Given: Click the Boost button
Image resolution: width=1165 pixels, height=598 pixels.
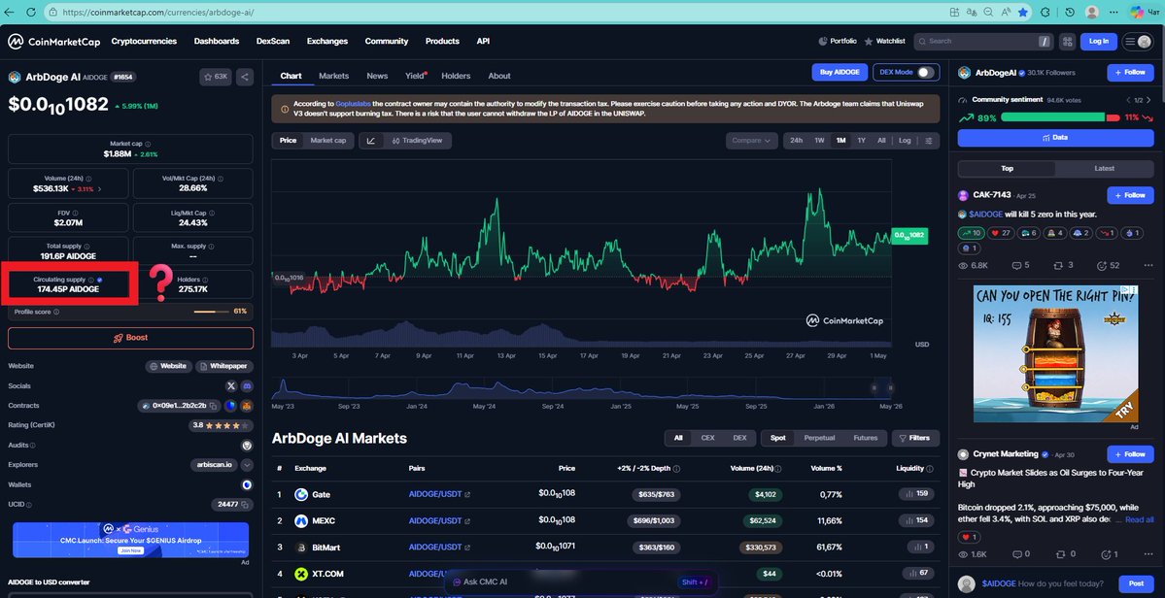Looking at the screenshot, I should [131, 338].
